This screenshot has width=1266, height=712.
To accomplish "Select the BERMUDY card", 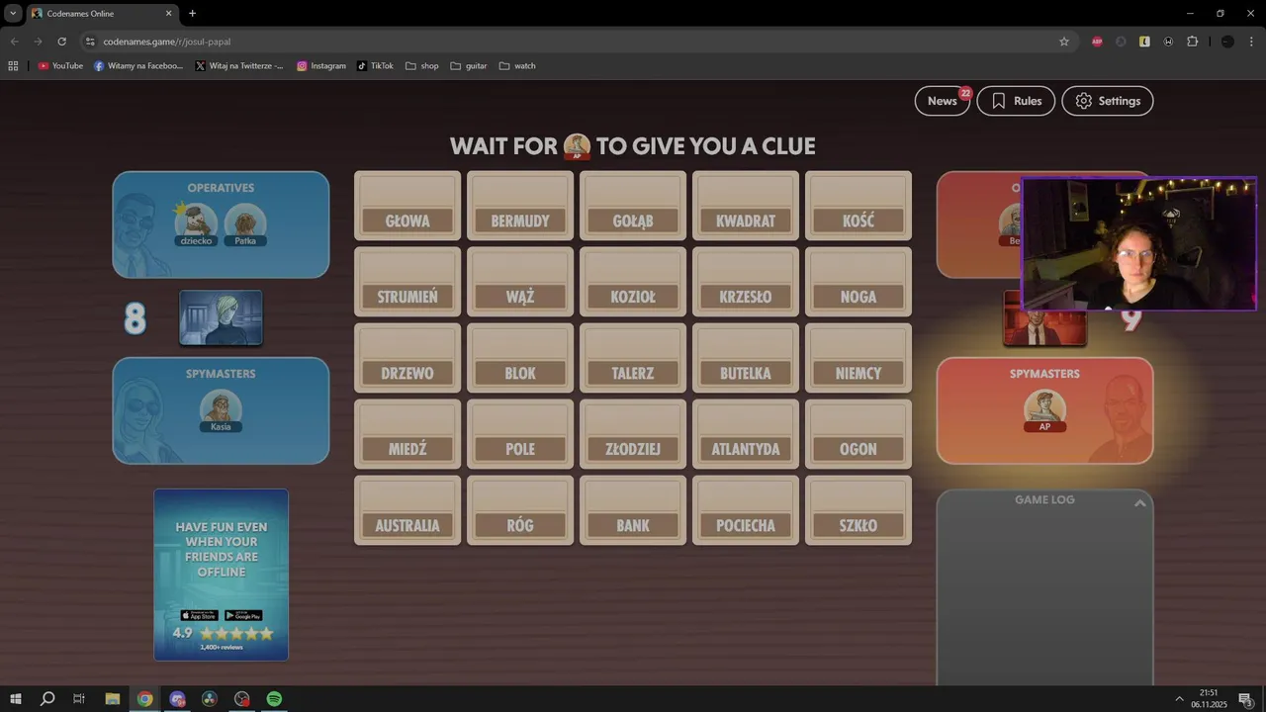I will click(x=520, y=206).
